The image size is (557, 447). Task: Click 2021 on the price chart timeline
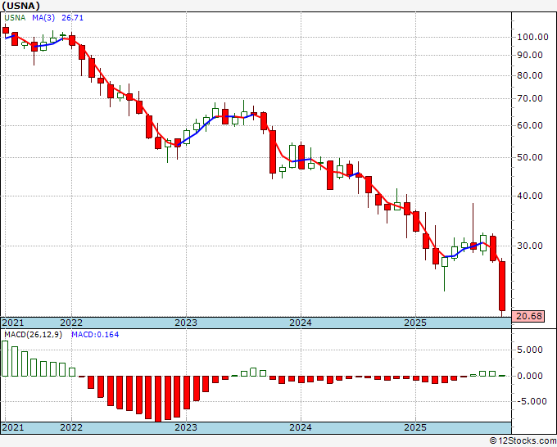(13, 323)
